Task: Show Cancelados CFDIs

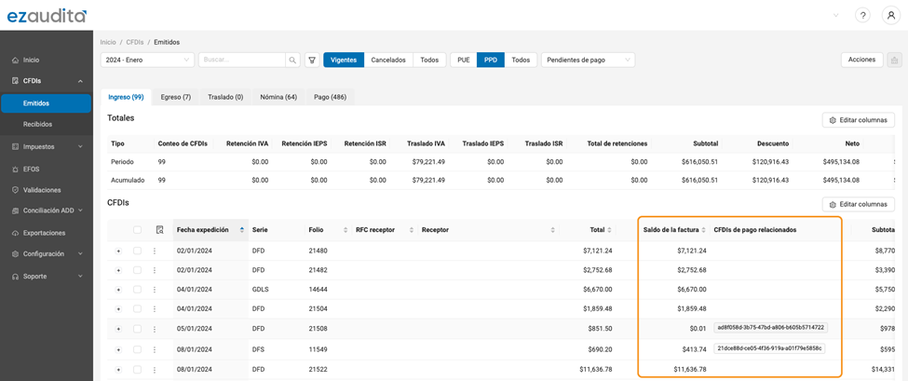Action: 388,61
